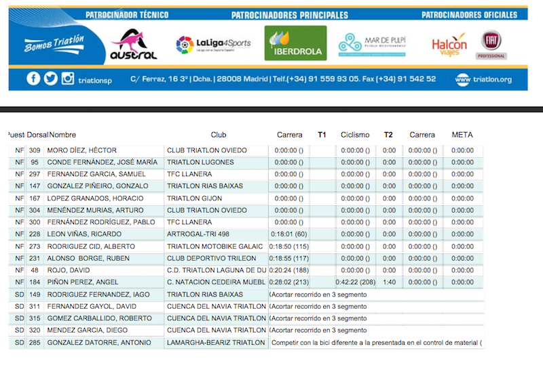543x380 pixels.
Task: Select the name MORO DÍEZ, HÉCTOR
Action: (x=81, y=150)
